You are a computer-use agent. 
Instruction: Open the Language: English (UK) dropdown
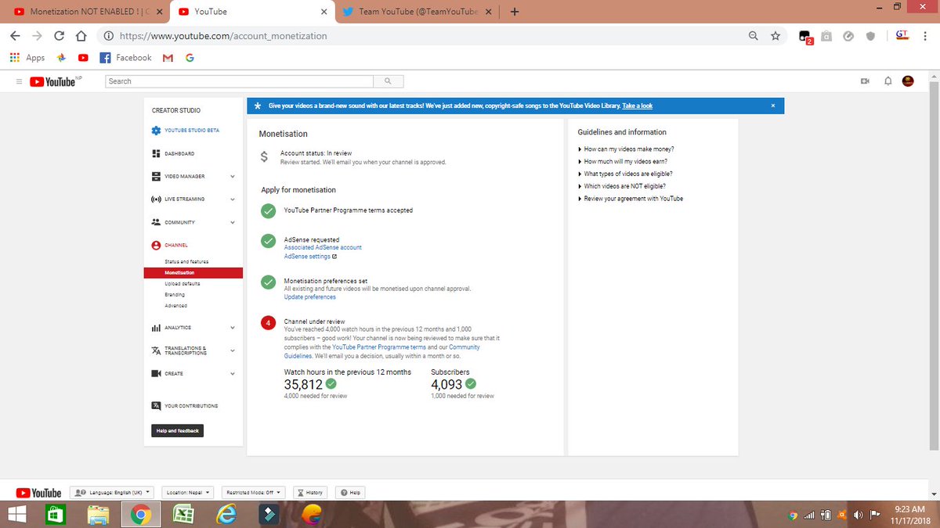[x=111, y=493]
